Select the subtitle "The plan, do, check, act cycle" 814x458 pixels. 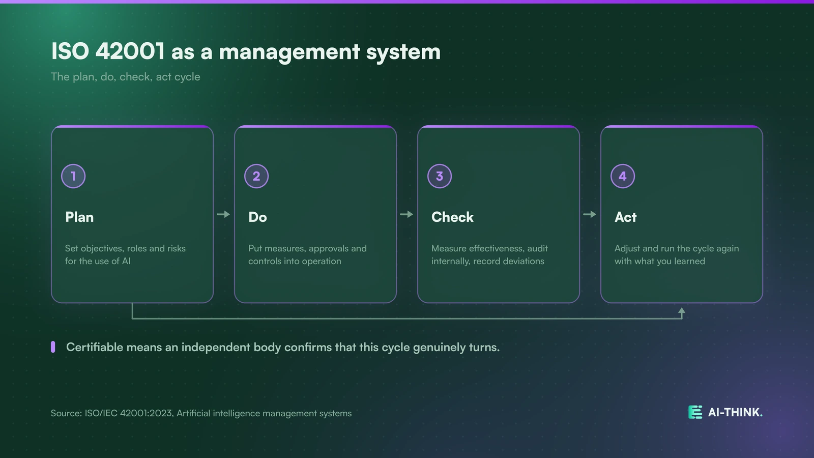[126, 77]
